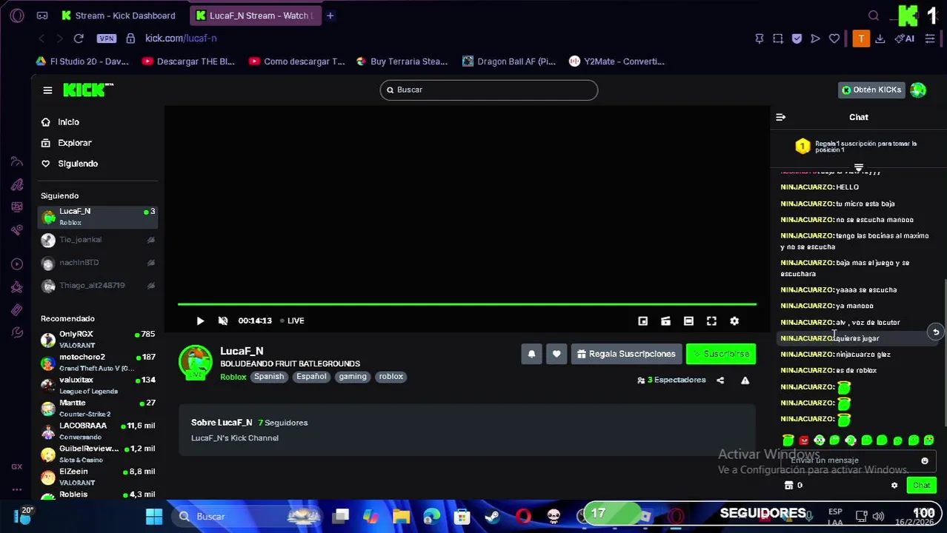Open the Kick hamburger menu
947x533 pixels.
coord(47,90)
